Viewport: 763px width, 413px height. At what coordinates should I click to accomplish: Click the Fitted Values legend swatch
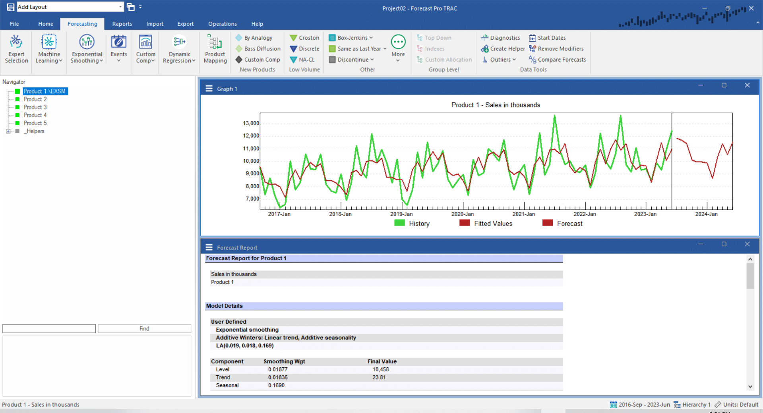pyautogui.click(x=465, y=223)
